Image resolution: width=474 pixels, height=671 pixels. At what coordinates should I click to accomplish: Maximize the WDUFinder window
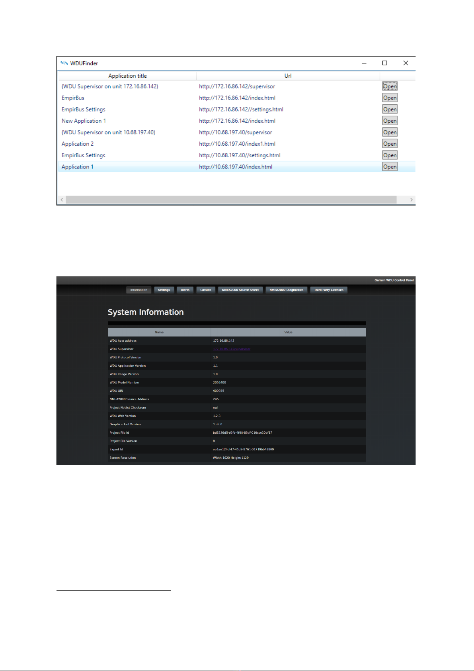coord(385,63)
